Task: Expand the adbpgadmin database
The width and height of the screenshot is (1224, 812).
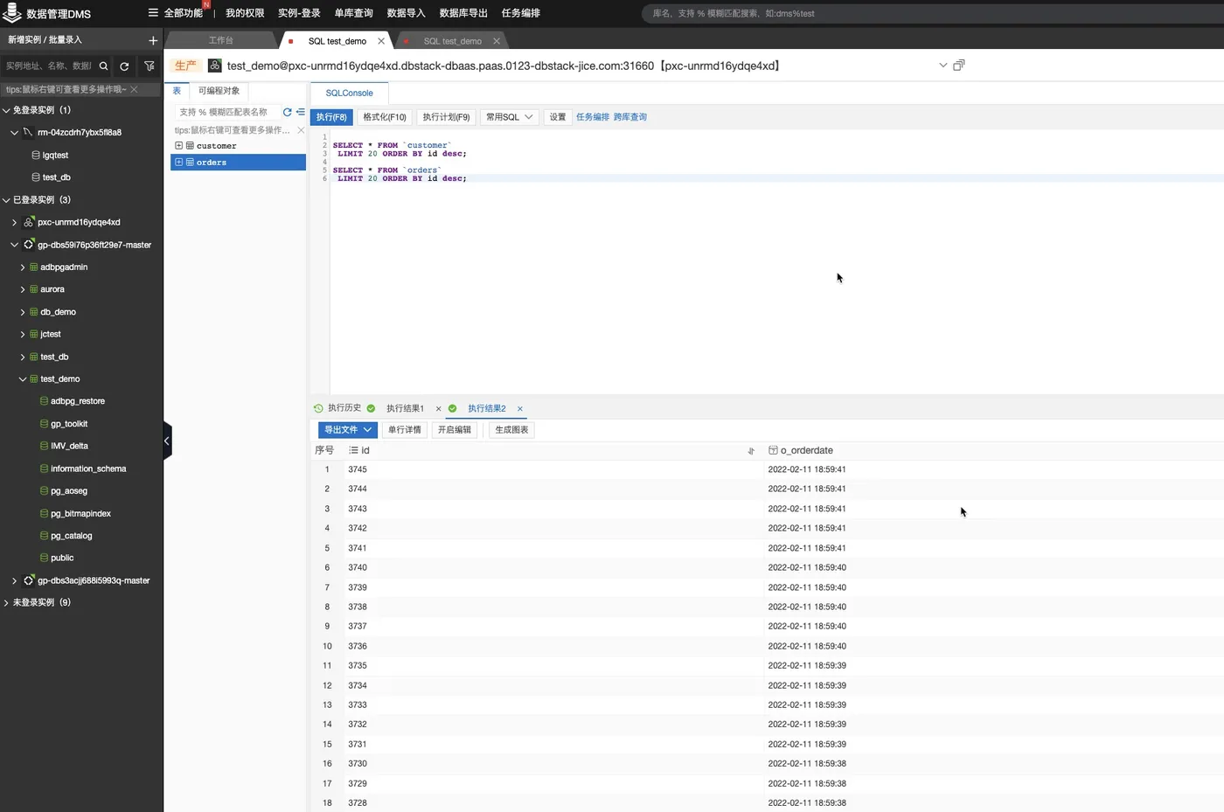Action: [x=23, y=267]
